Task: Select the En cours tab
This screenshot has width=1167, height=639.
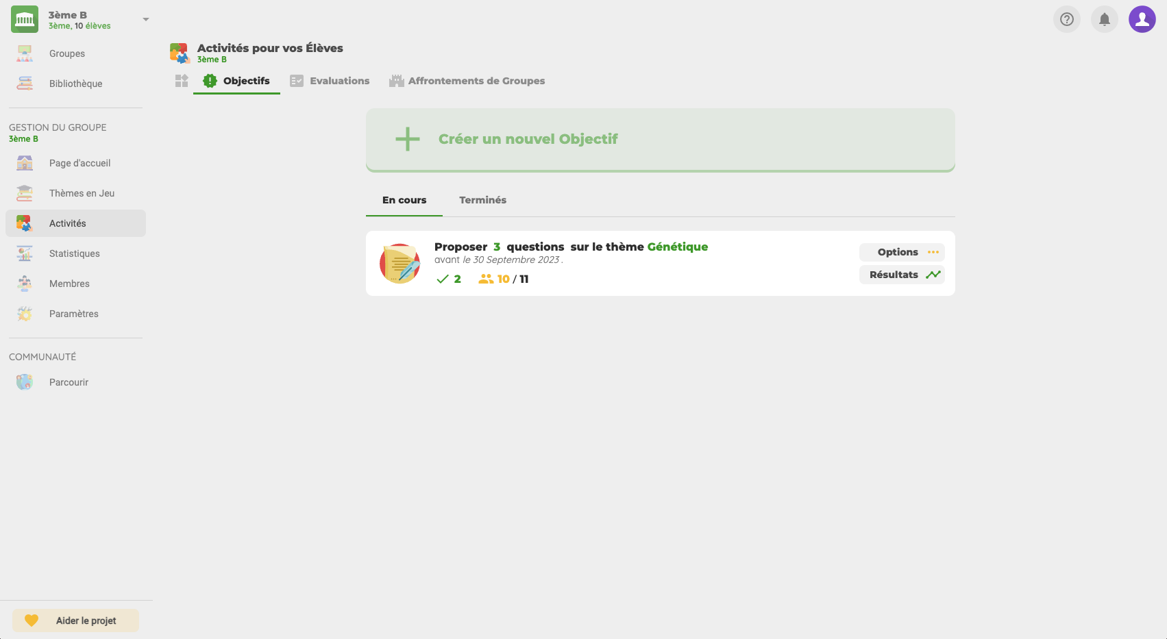Action: point(404,200)
